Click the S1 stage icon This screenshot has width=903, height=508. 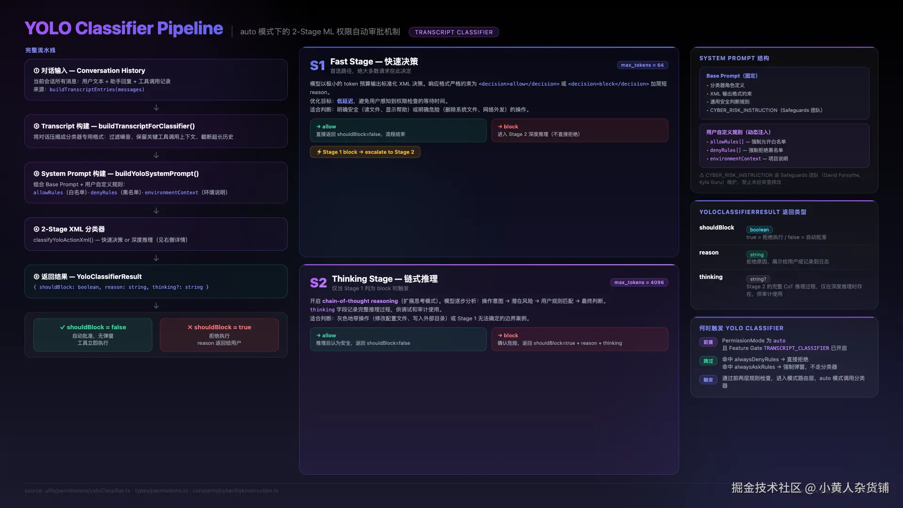(317, 65)
